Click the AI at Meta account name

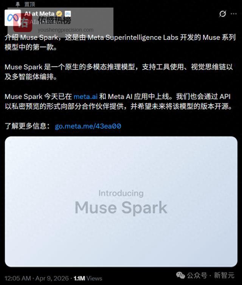[x=39, y=14]
